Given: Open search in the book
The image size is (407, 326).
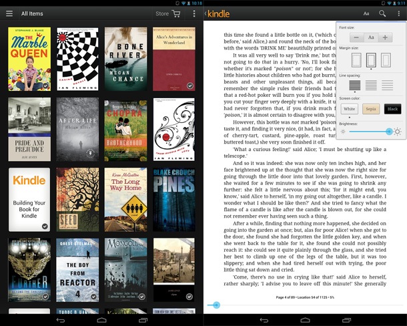Looking at the screenshot, I should pos(382,13).
